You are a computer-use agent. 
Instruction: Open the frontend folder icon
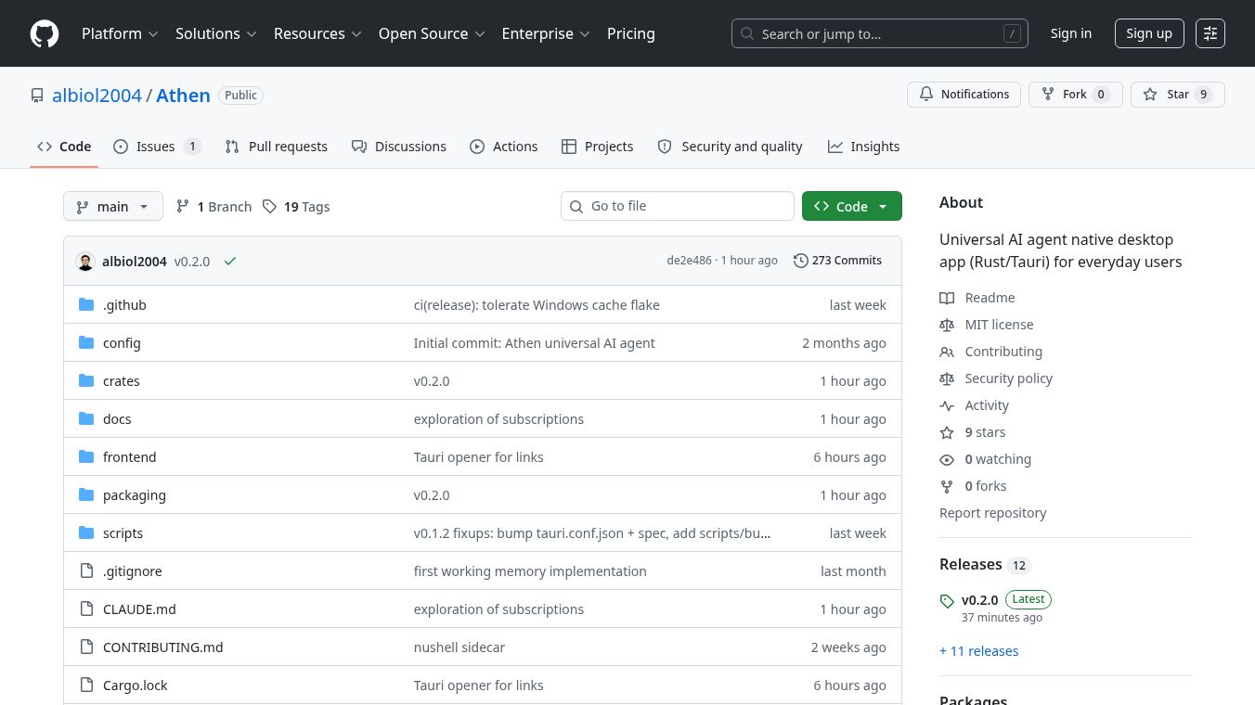coord(86,456)
